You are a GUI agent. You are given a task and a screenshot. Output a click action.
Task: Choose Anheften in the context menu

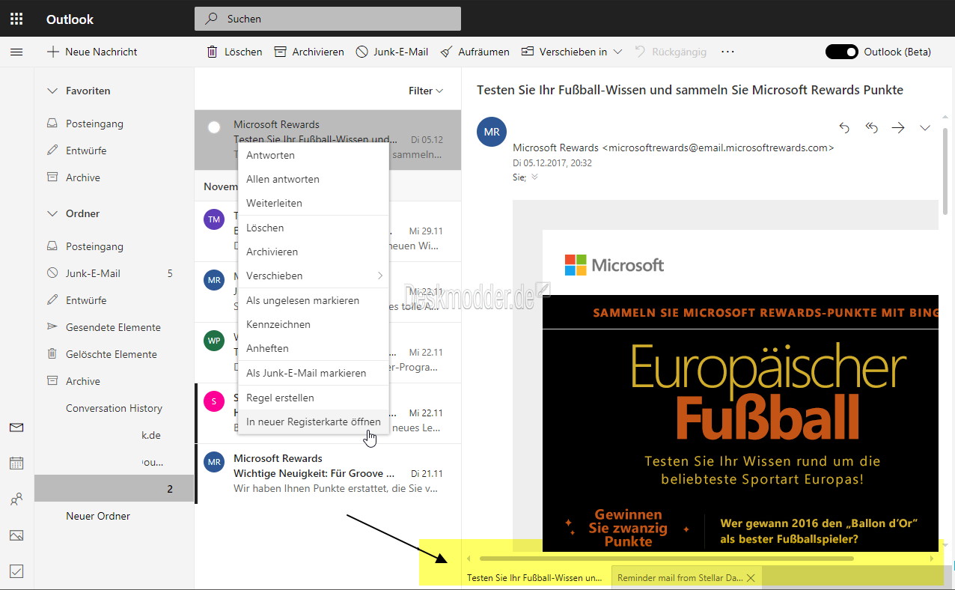coord(314,348)
